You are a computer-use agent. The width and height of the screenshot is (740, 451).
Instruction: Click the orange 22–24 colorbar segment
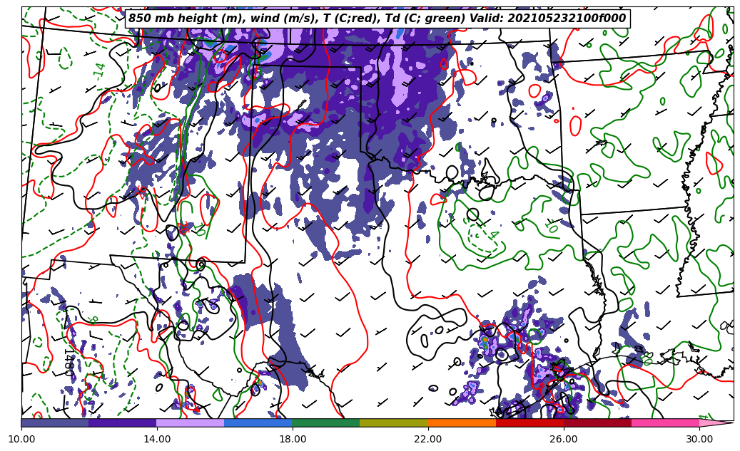462,423
